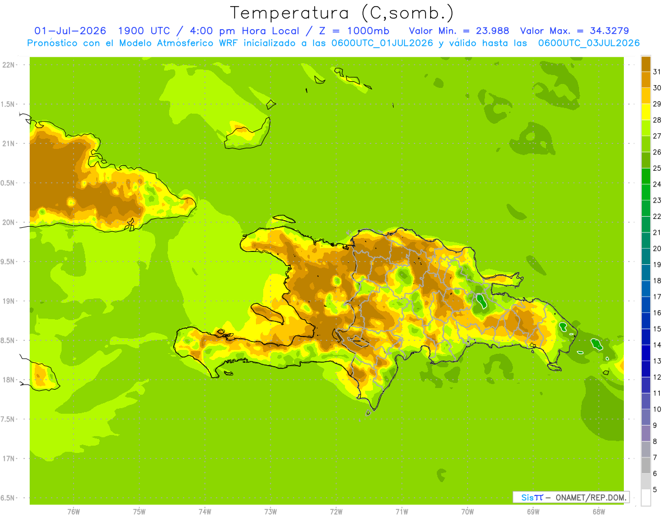Click the longitude label "69W"
Viewport: 672px width, 519px height.
[533, 512]
